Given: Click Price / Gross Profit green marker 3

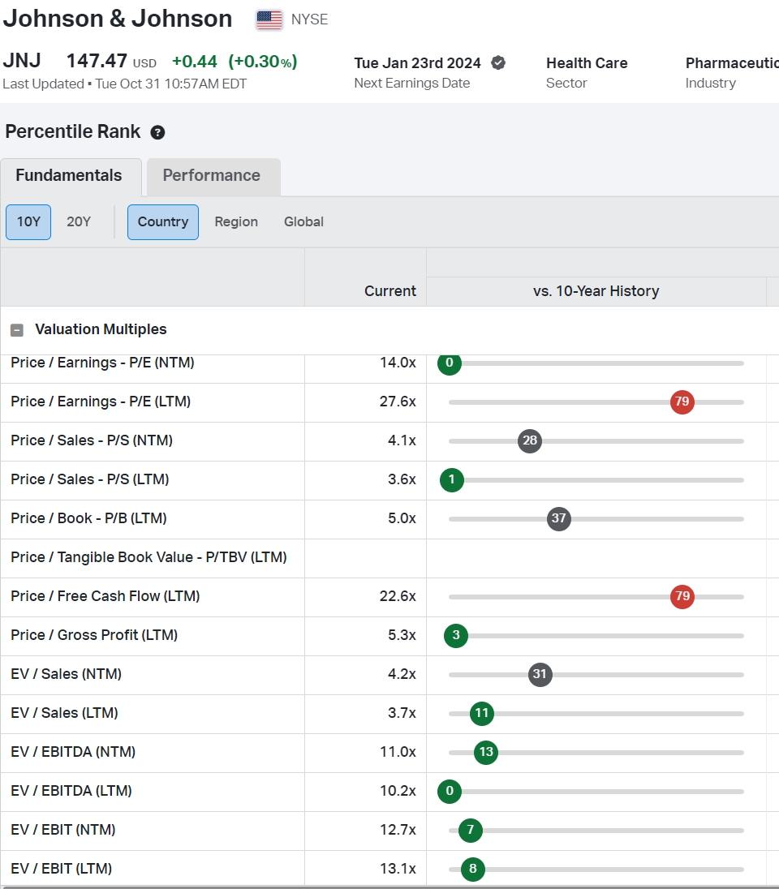Looking at the screenshot, I should (x=455, y=636).
